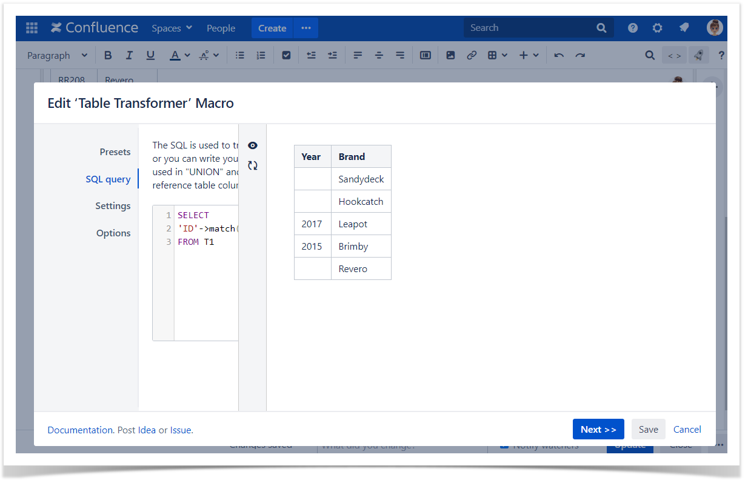Viewport: 748px width, 483px height.
Task: Switch to the Presets tab
Action: (115, 152)
